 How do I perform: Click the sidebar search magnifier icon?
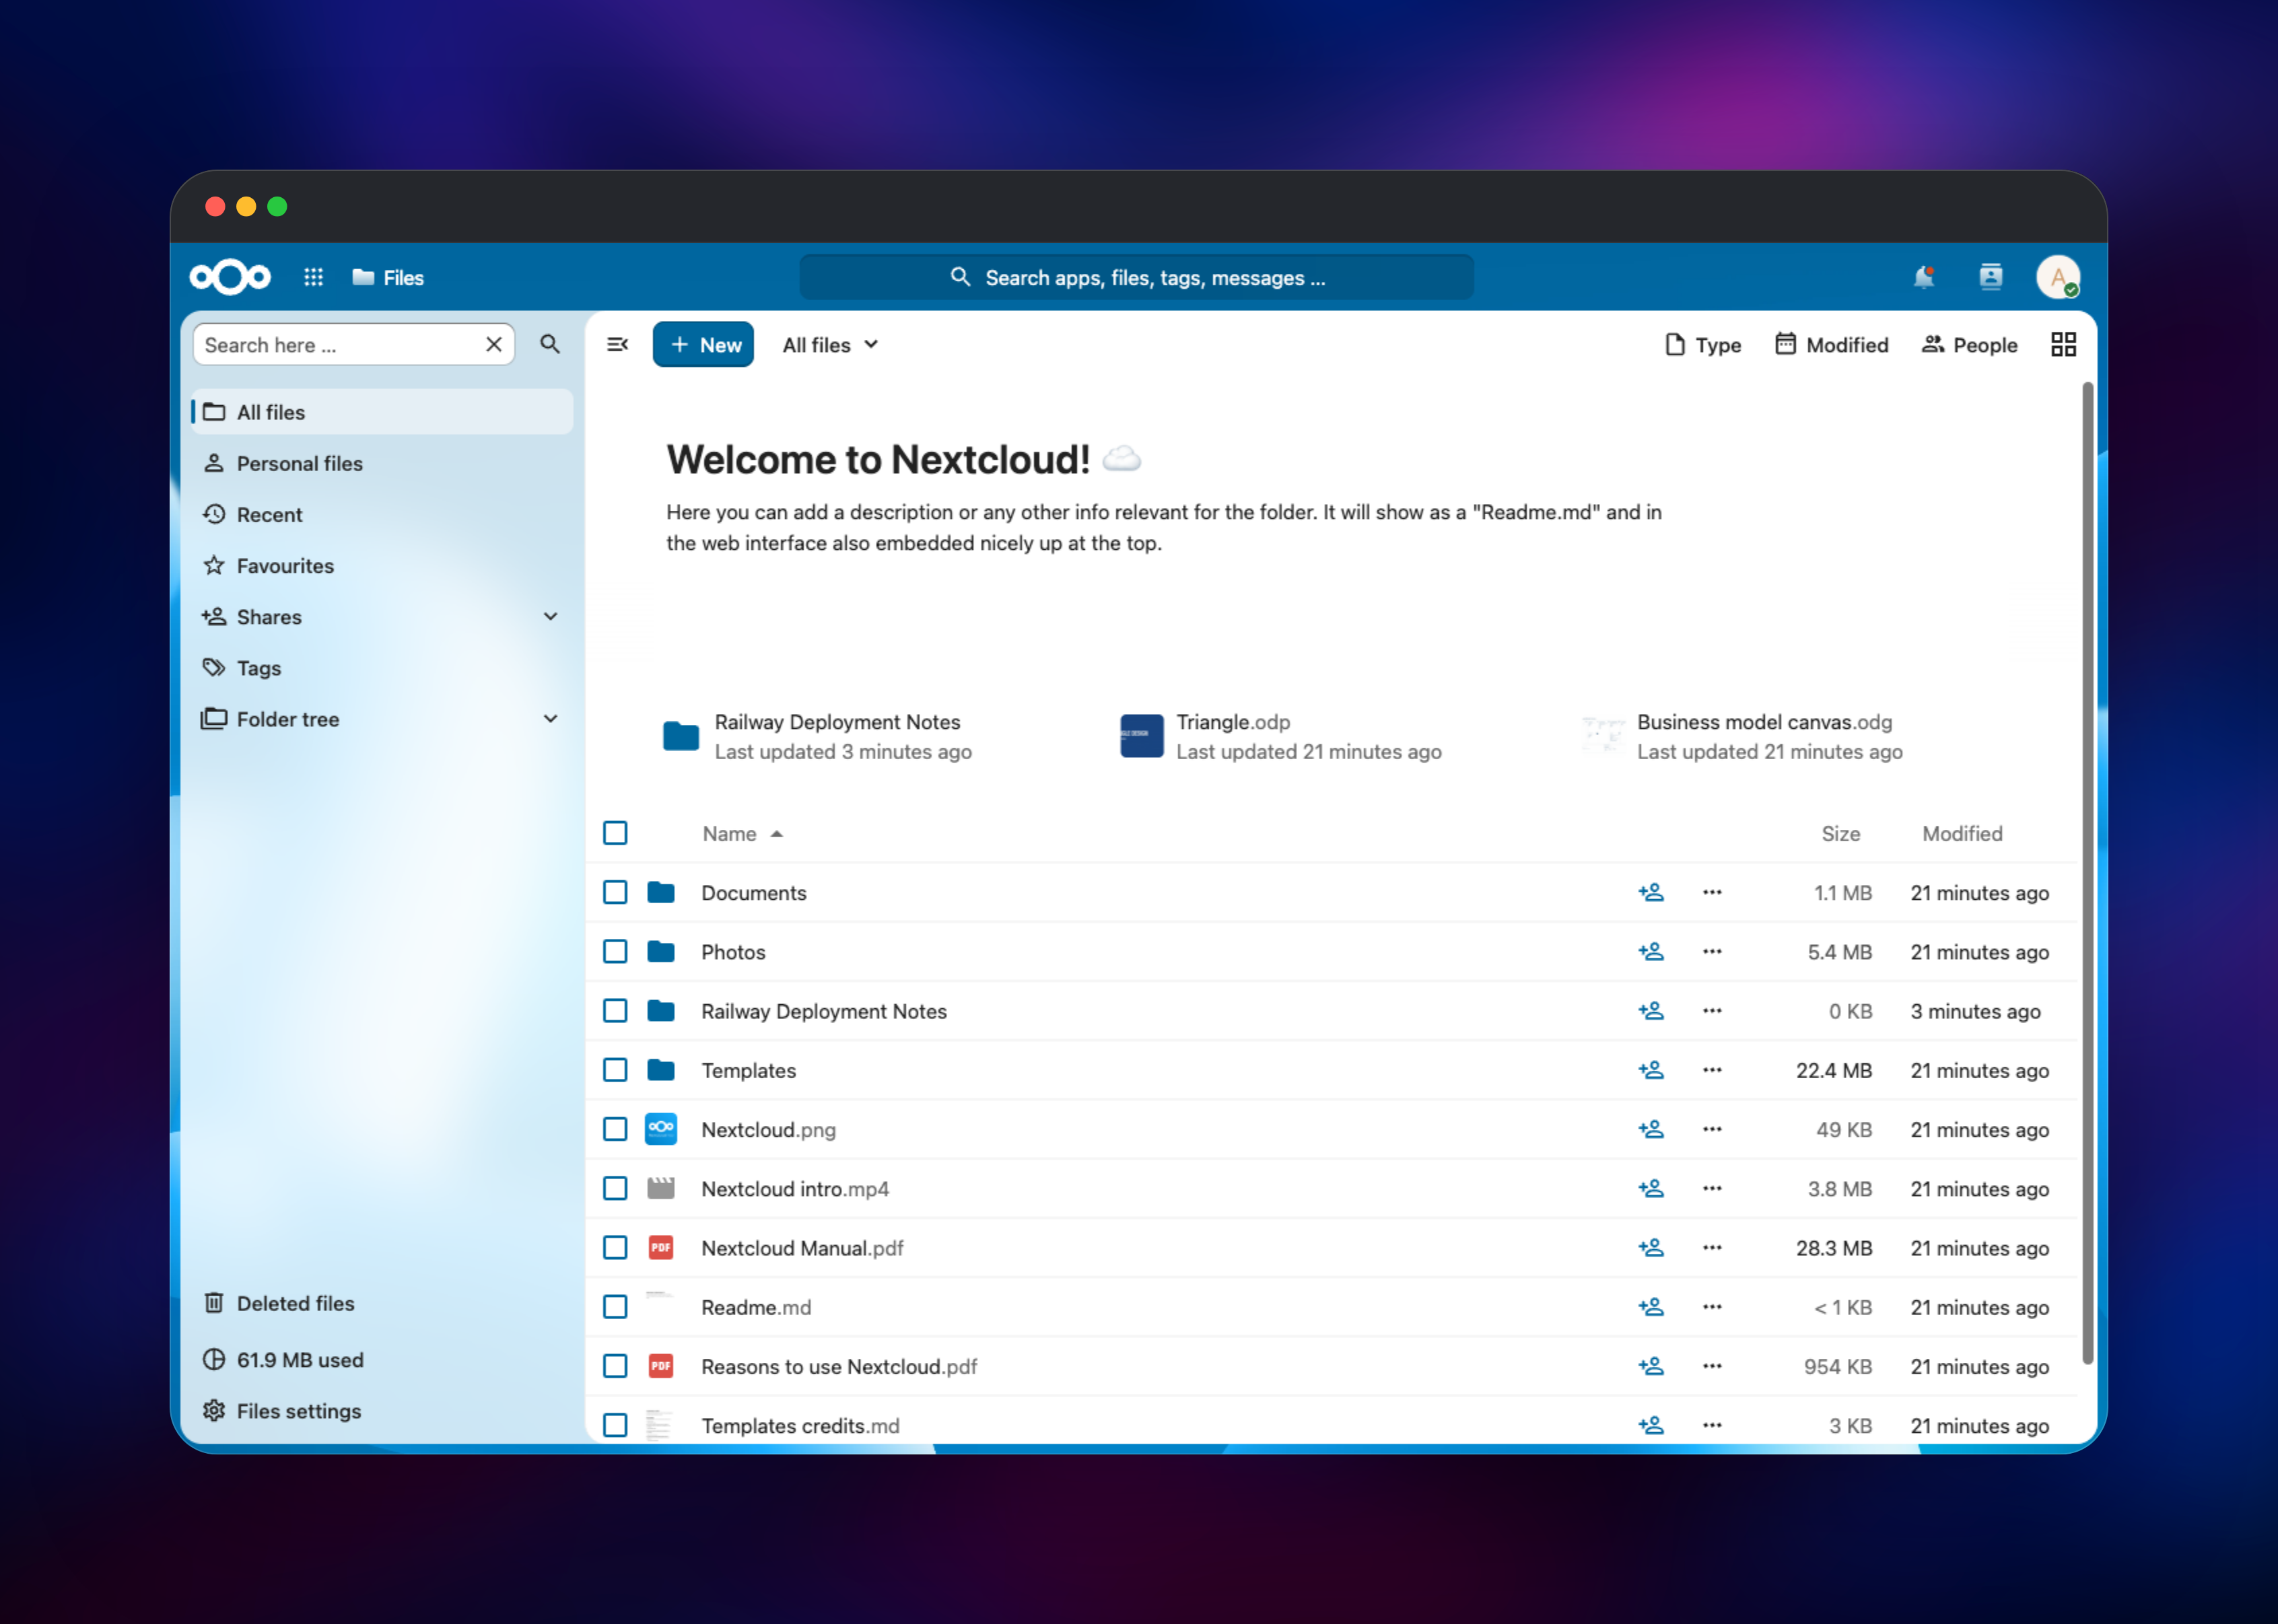(x=550, y=344)
